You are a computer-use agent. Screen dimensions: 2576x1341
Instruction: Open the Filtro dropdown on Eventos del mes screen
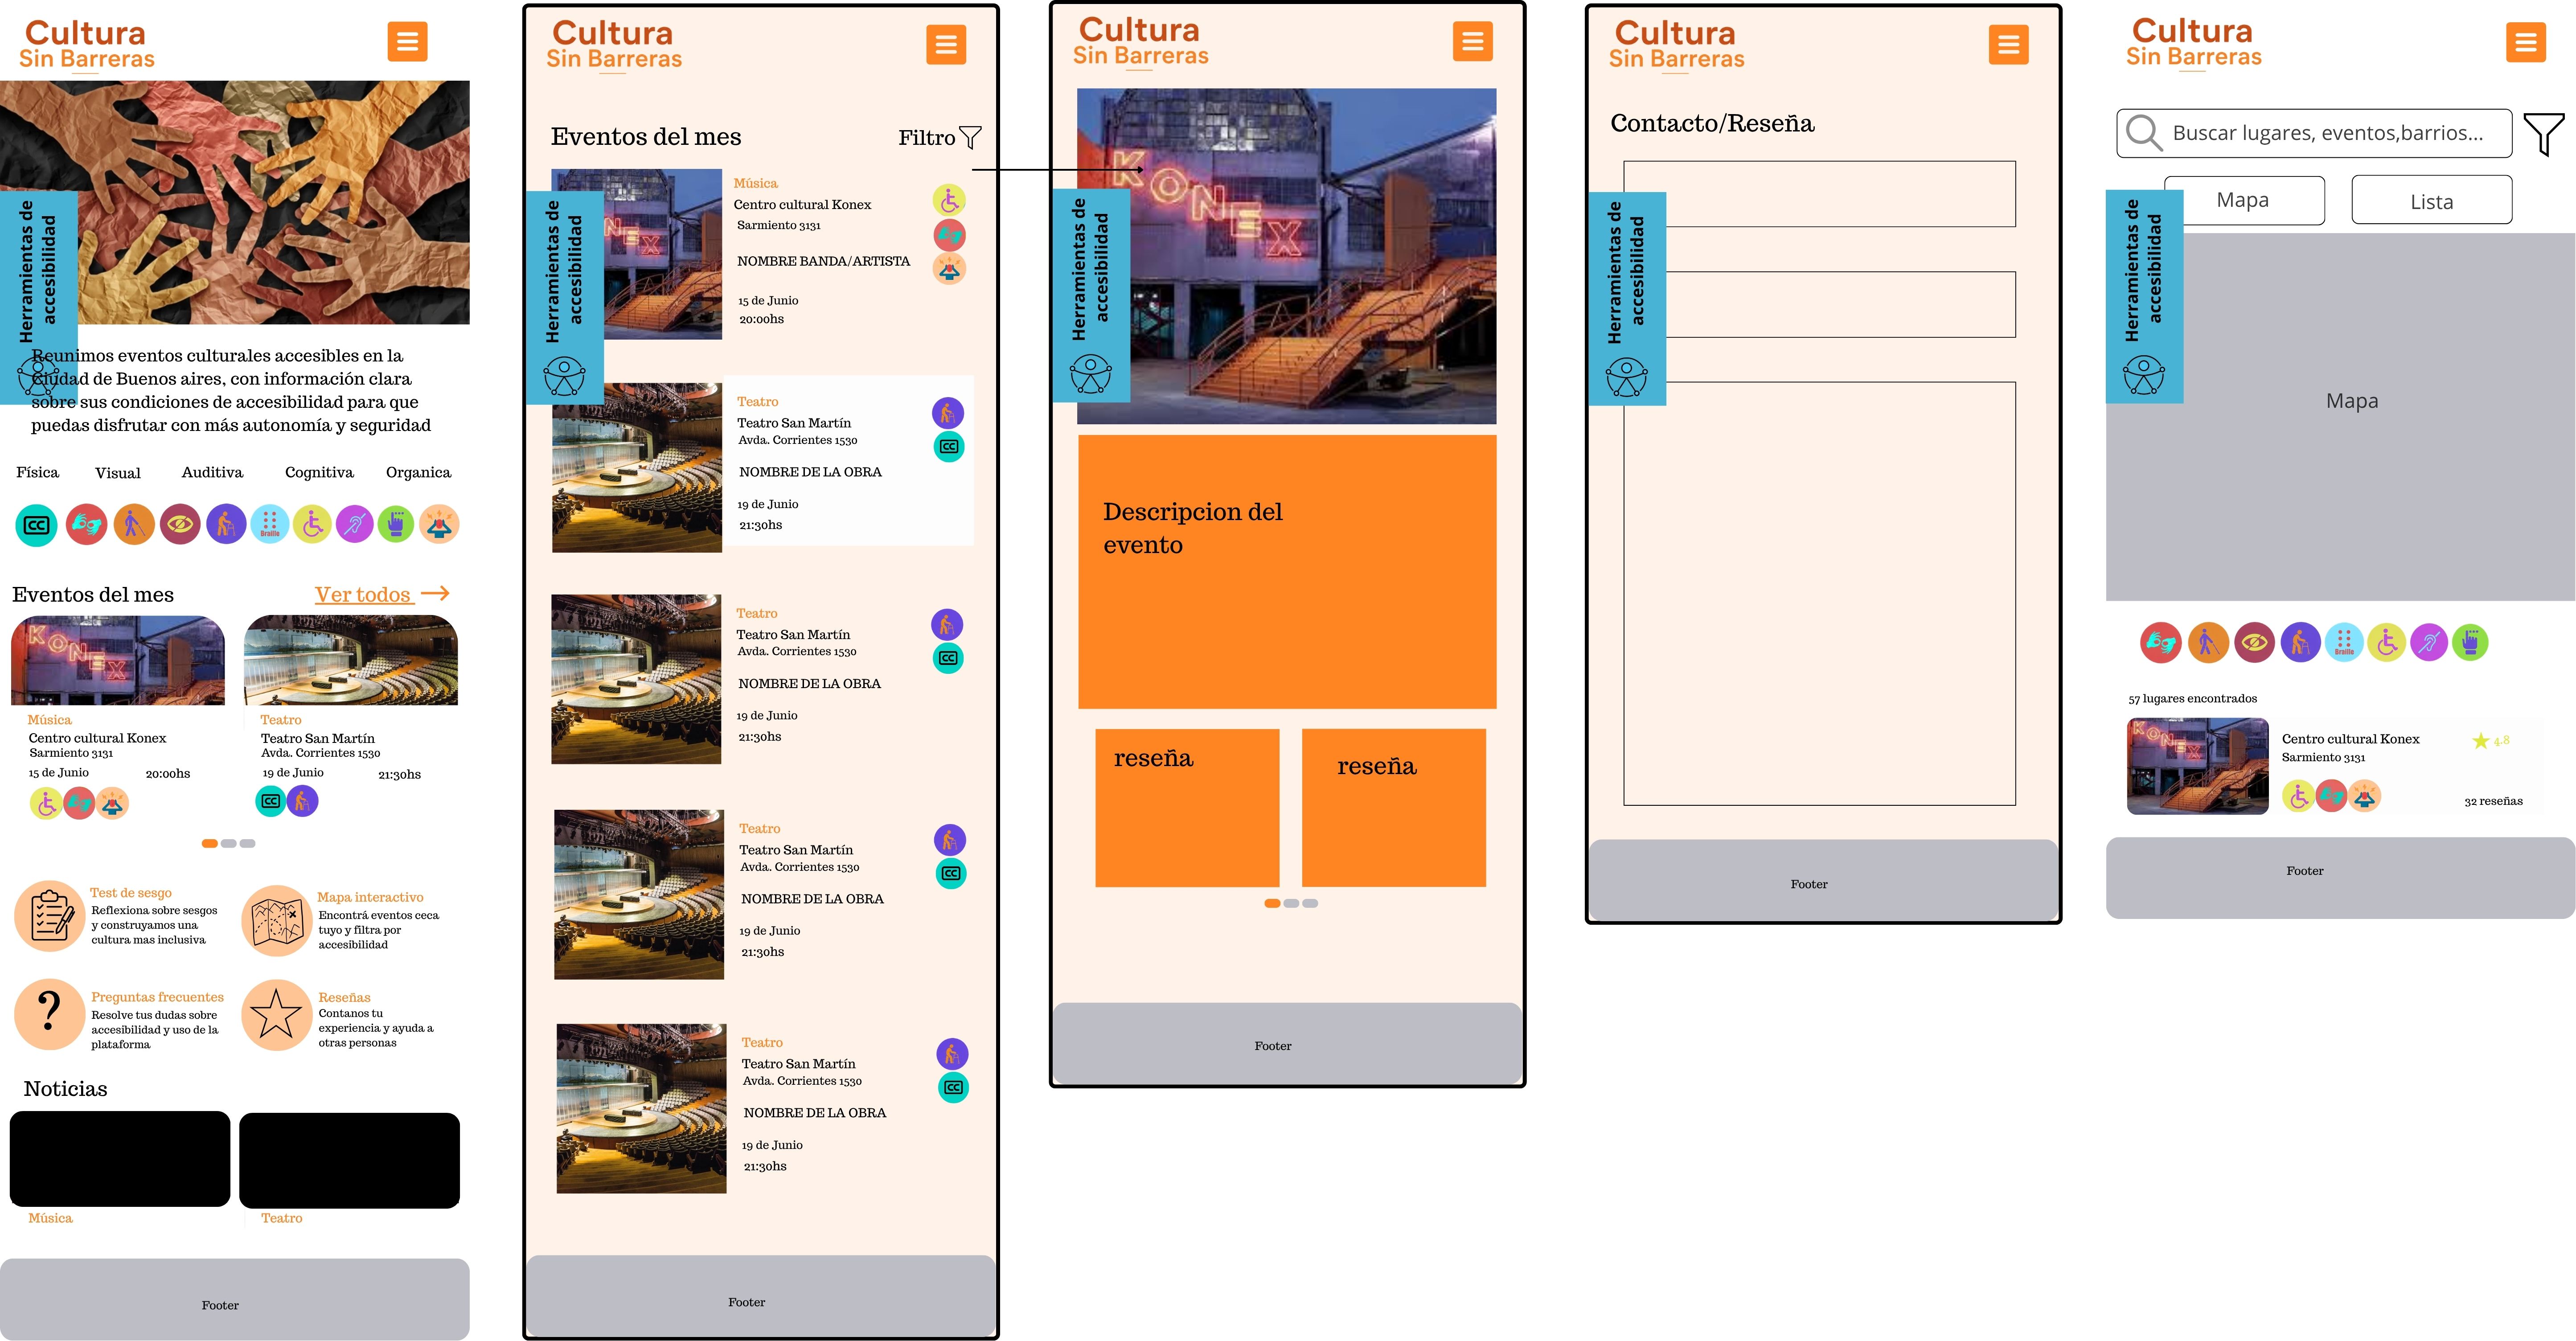coord(940,138)
